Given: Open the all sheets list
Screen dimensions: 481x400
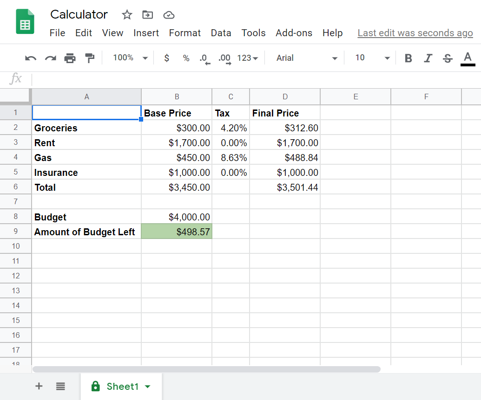Looking at the screenshot, I should pos(60,386).
